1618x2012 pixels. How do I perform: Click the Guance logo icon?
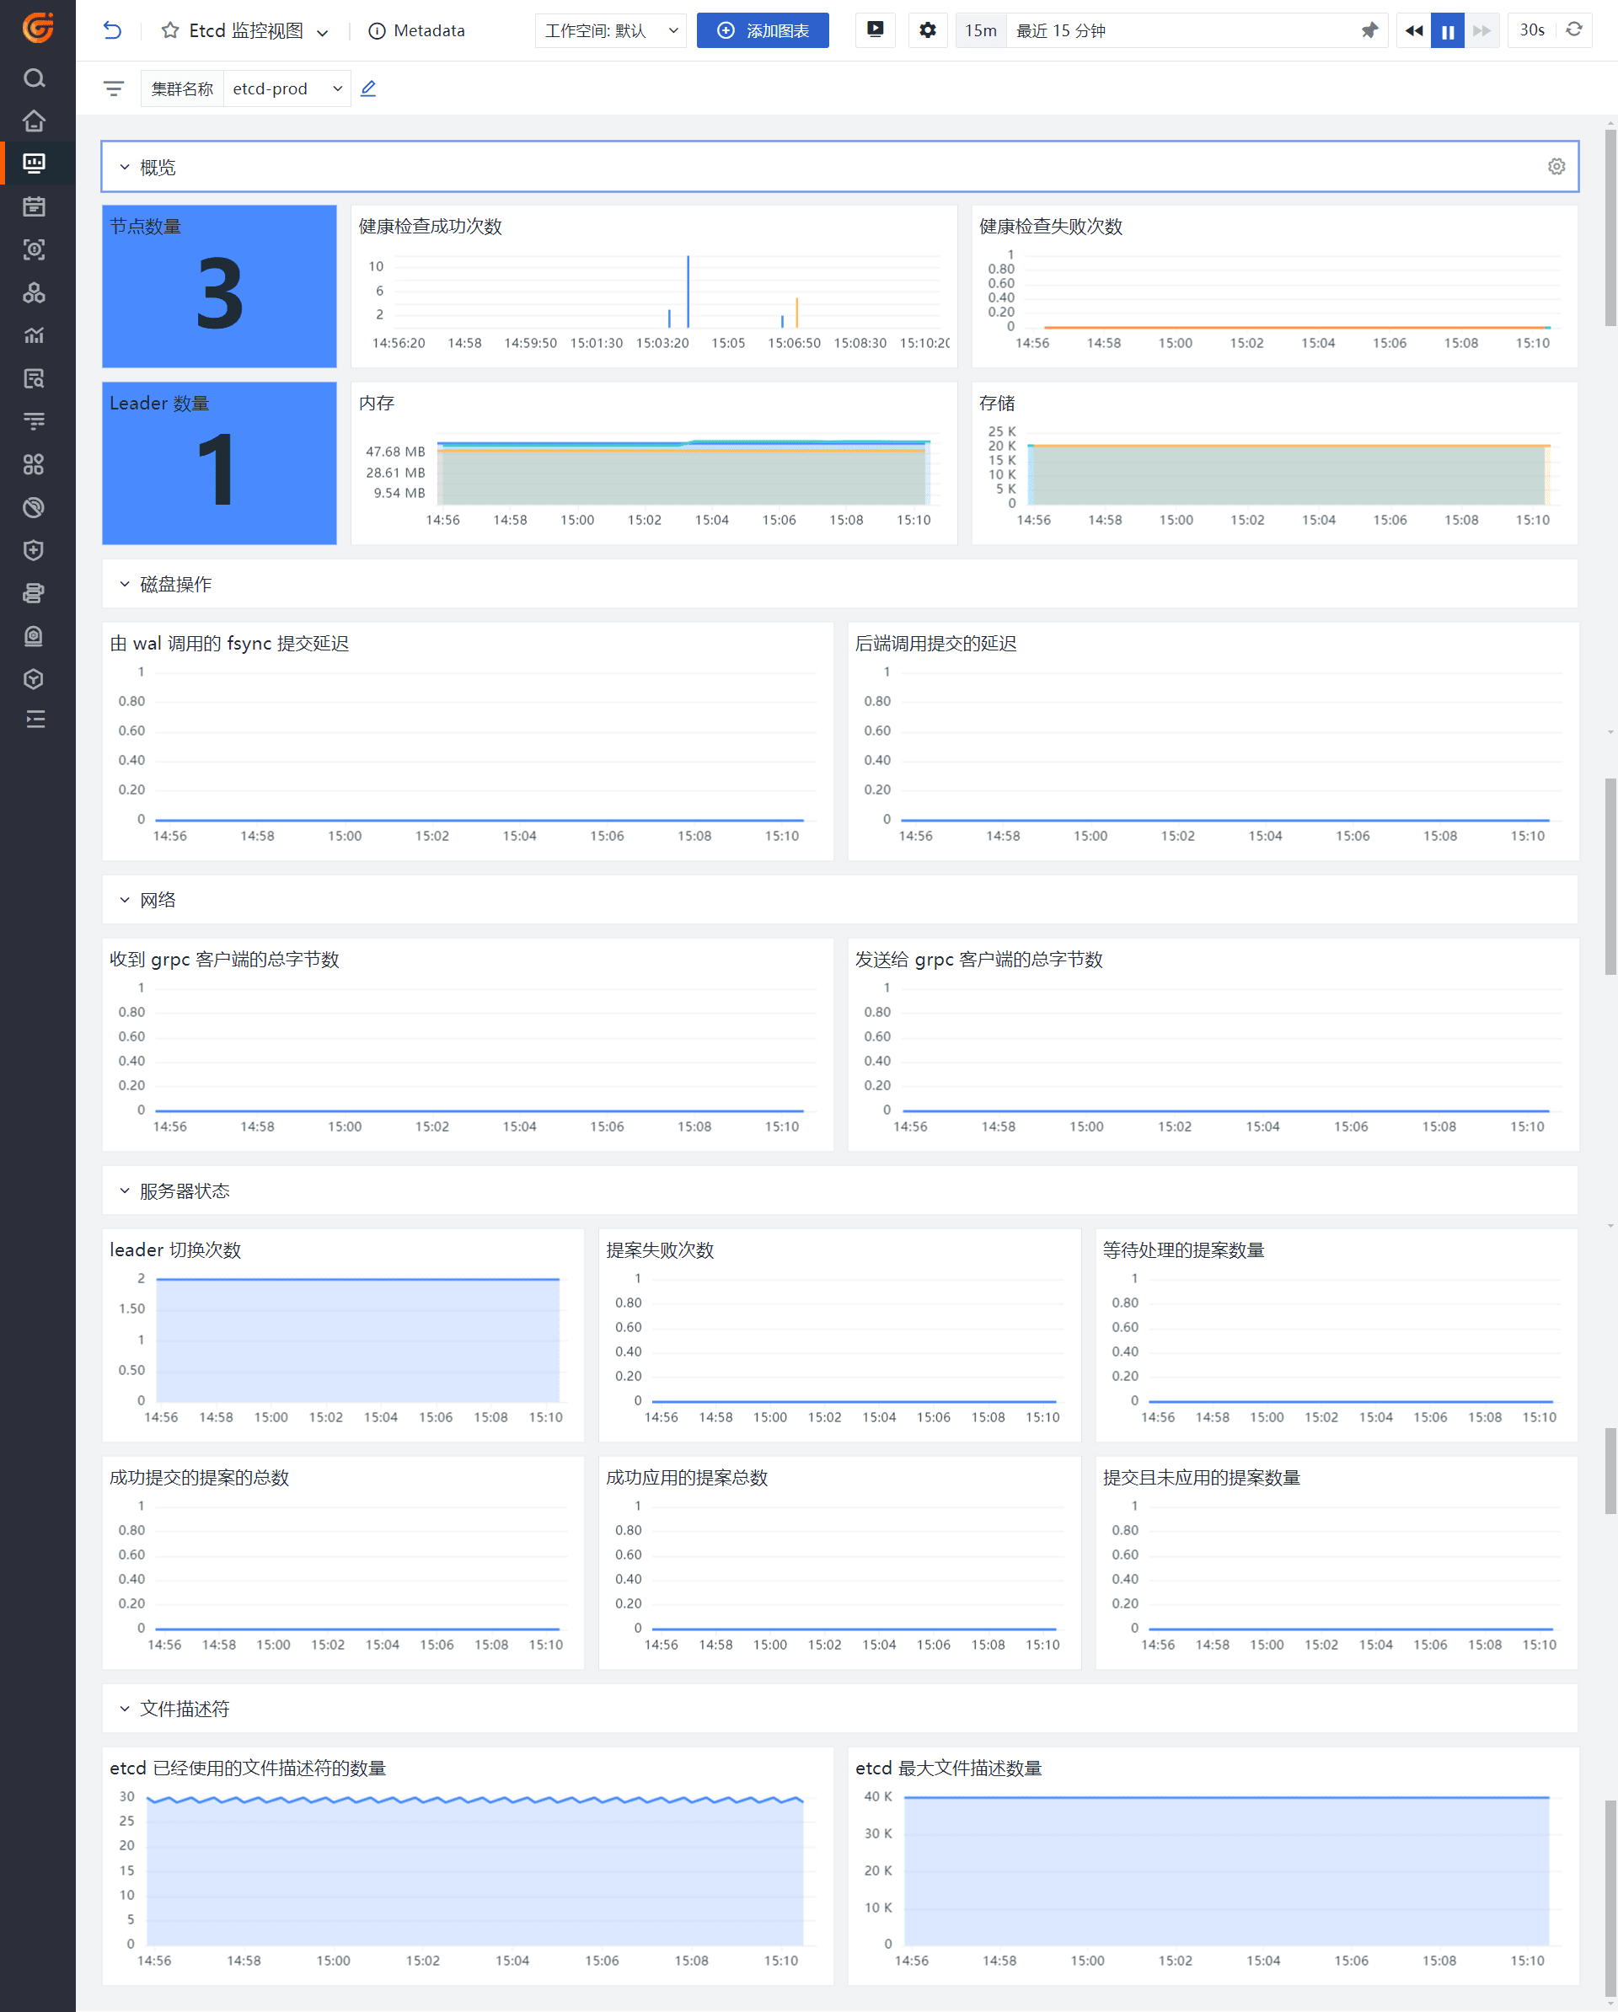click(37, 28)
